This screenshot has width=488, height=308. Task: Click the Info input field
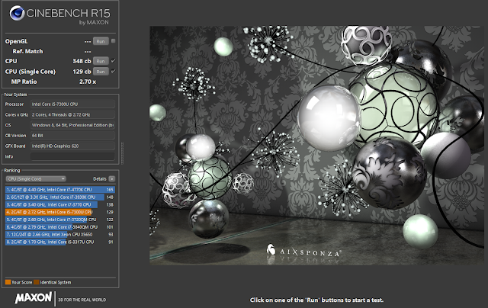72,156
